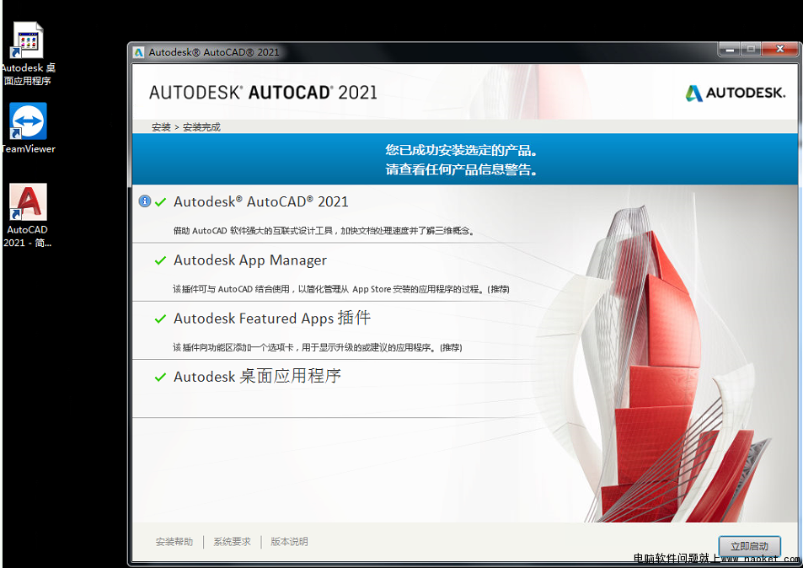Click the green check next to AutoCAD 2021
The width and height of the screenshot is (803, 568).
[160, 201]
